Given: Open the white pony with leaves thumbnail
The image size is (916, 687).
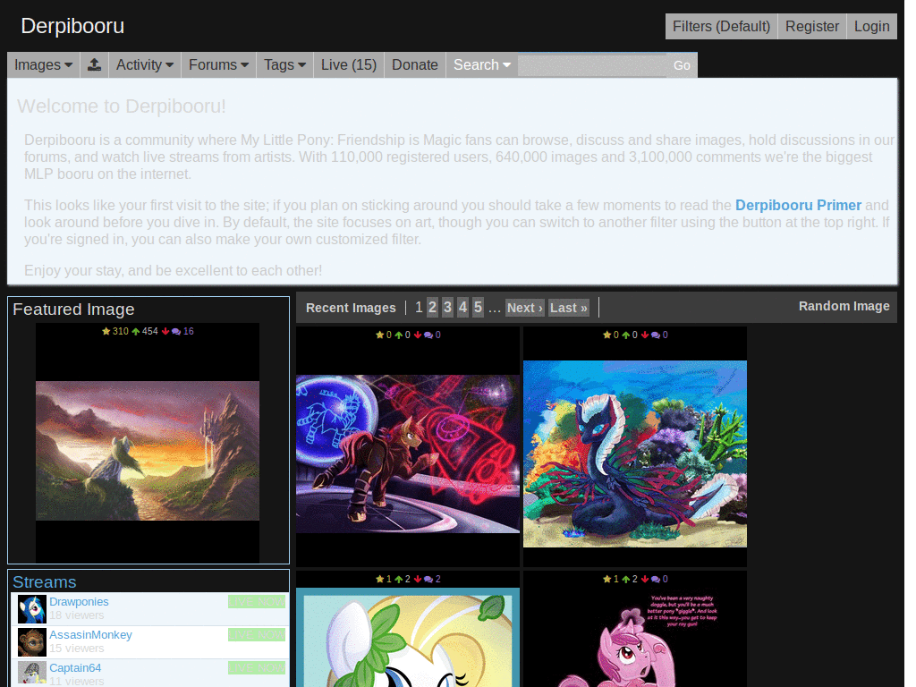Looking at the screenshot, I should click(x=408, y=637).
